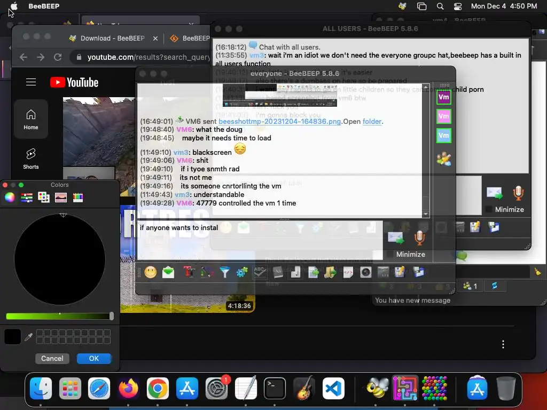Click send envelope icon in ALL USERS window
This screenshot has width=547, height=410.
(495, 193)
